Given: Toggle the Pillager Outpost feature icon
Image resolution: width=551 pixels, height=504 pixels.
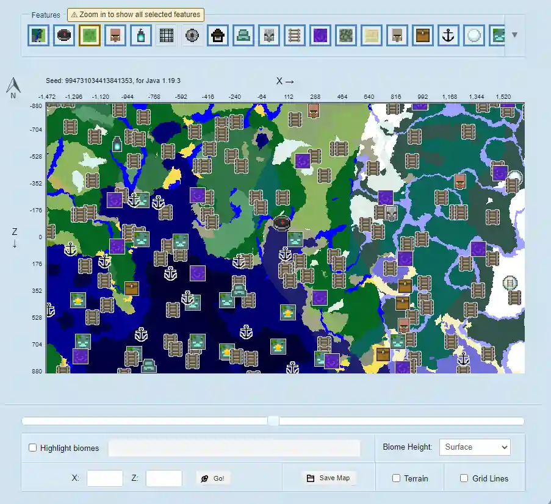Looking at the screenshot, I should 269,35.
